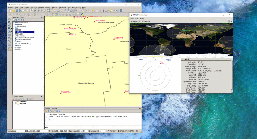Click the Coordinate input field
Image resolution: width=257 pixels, height=139 pixels.
click(x=32, y=131)
